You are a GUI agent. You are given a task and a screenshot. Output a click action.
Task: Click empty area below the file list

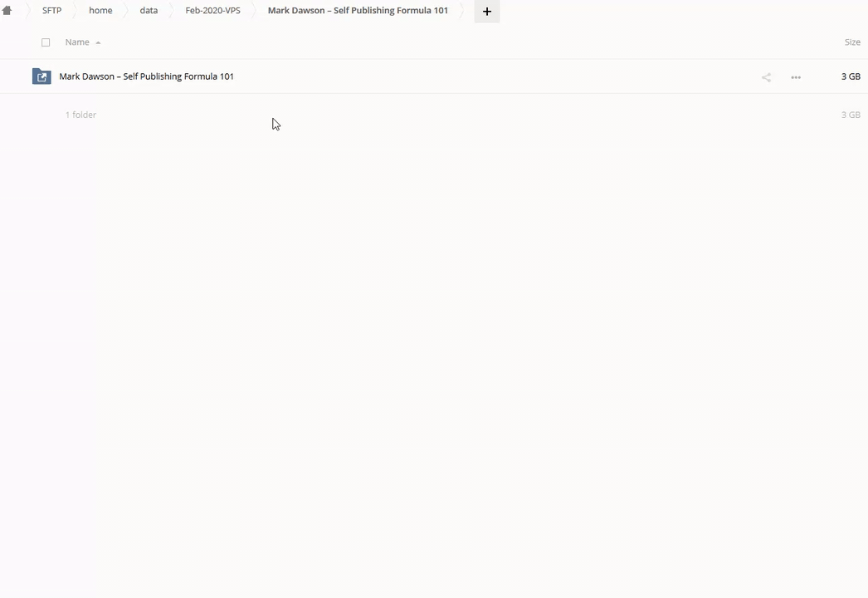(432, 349)
